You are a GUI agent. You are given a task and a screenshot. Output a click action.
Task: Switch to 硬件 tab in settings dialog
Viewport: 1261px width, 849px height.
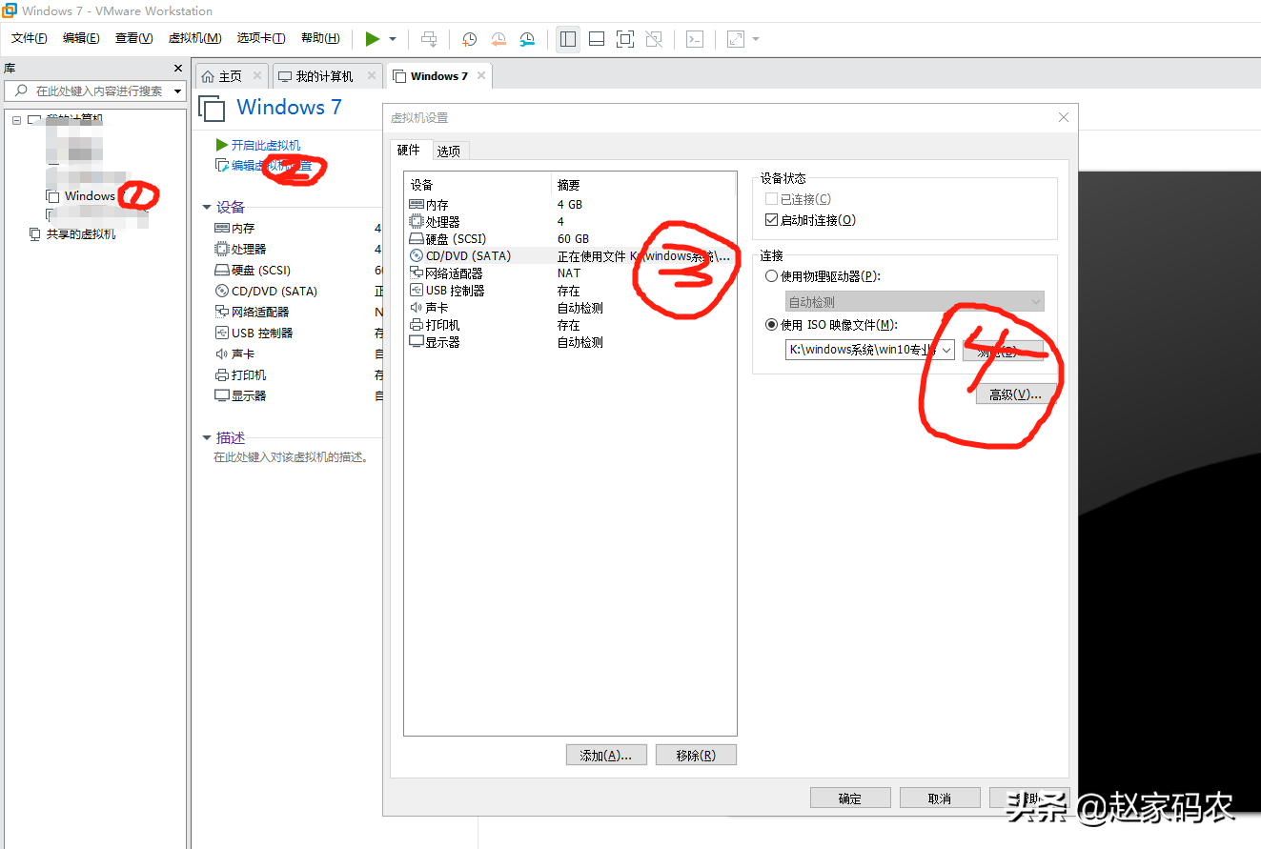pyautogui.click(x=409, y=150)
